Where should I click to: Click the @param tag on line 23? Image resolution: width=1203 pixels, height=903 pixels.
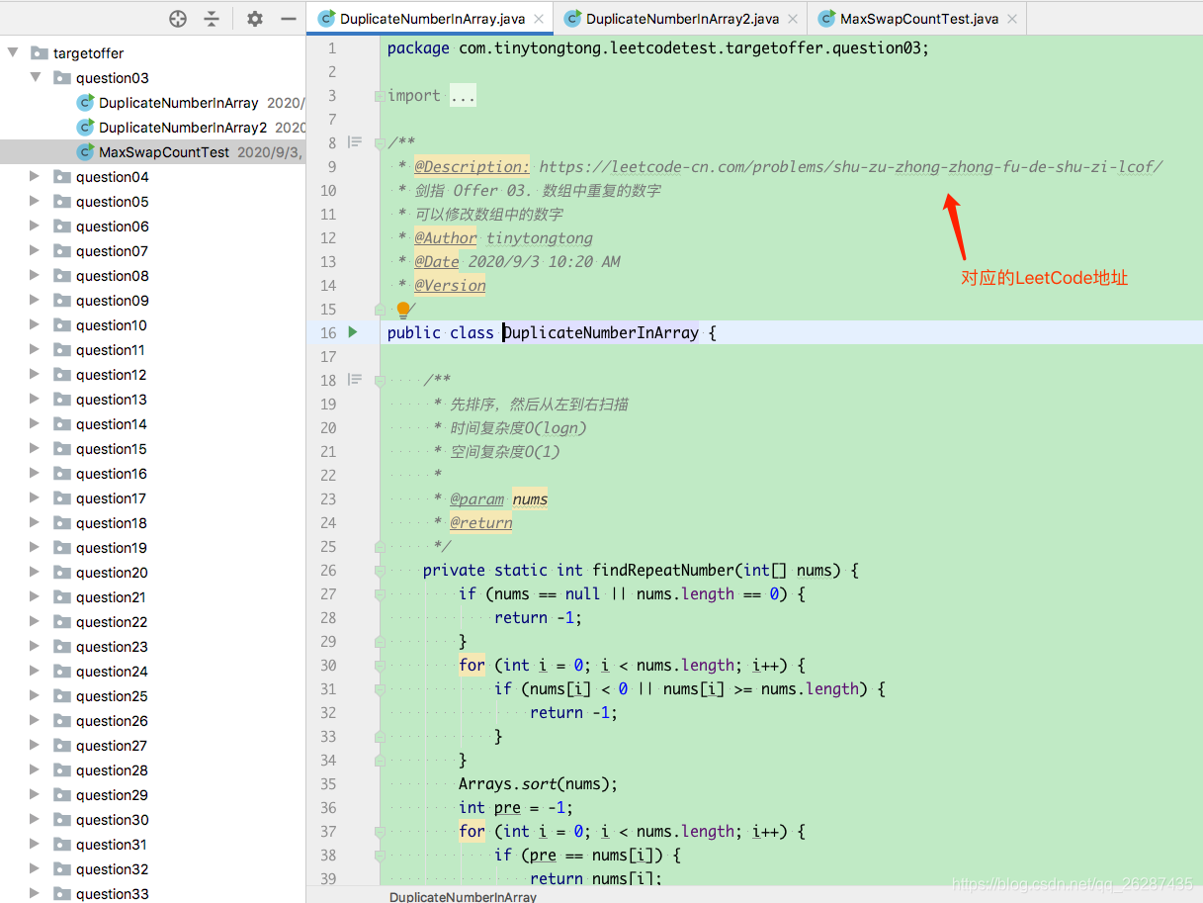point(476,499)
